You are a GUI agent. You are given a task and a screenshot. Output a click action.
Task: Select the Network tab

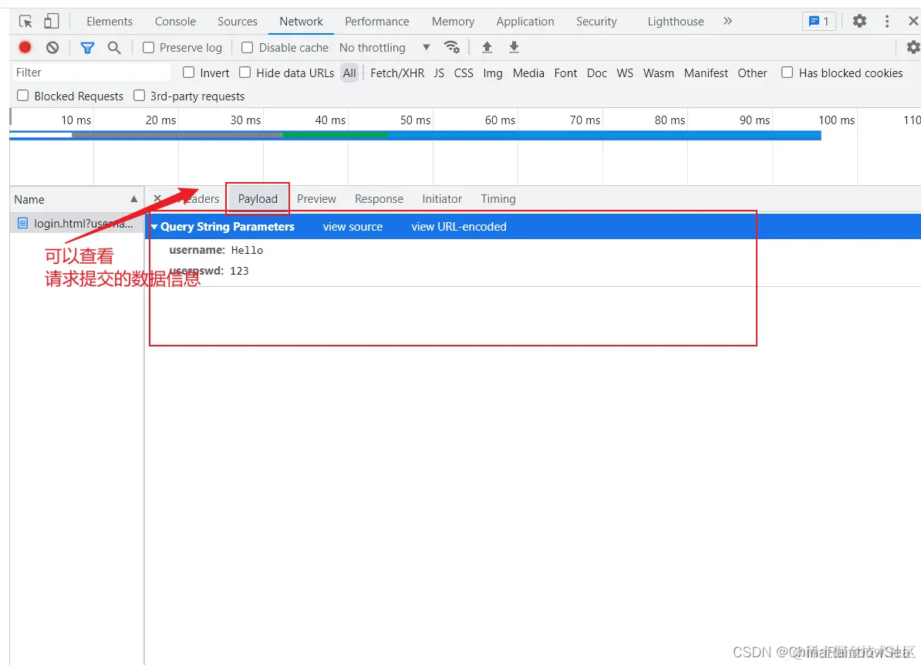pyautogui.click(x=301, y=22)
